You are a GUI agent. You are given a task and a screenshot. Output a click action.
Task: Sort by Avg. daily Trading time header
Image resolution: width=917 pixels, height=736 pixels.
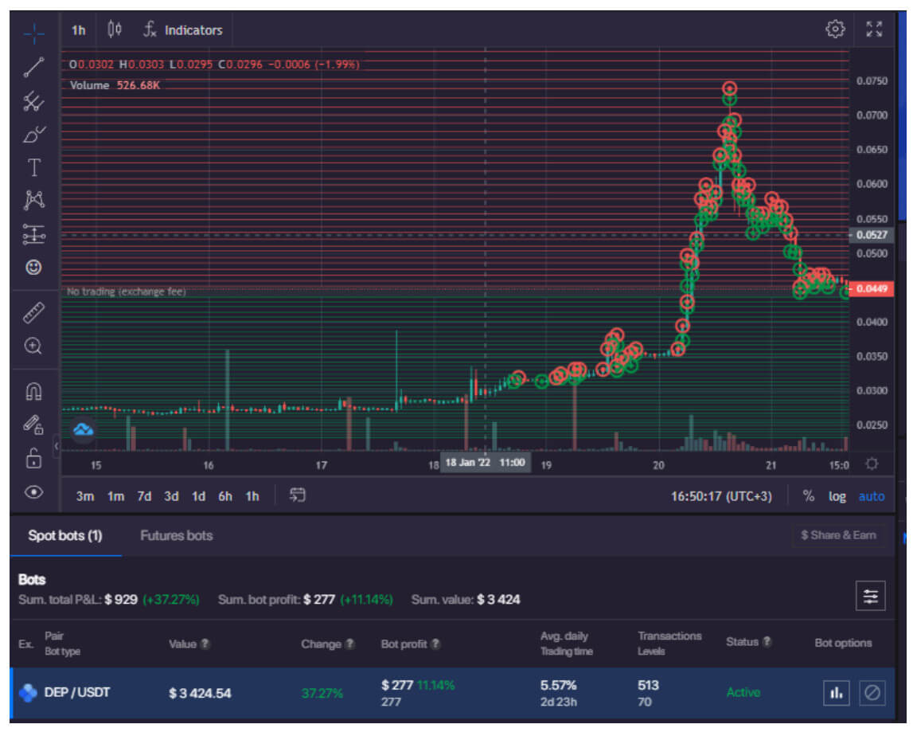click(x=565, y=643)
